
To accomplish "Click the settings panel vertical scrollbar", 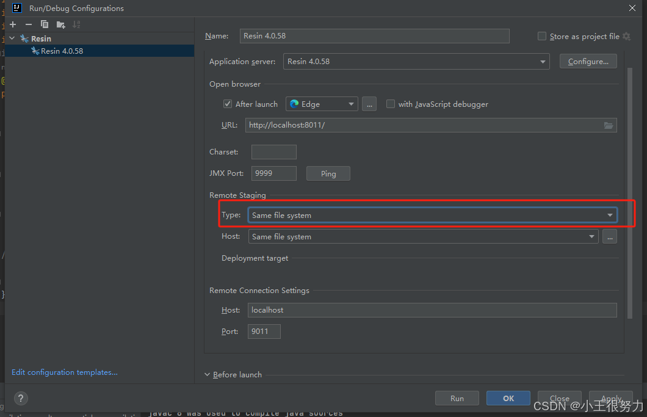I will 630,193.
